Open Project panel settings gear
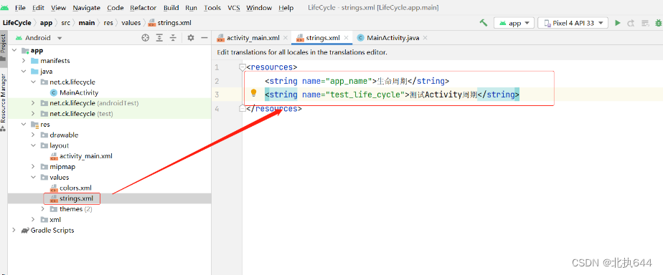This screenshot has width=663, height=275. 191,37
